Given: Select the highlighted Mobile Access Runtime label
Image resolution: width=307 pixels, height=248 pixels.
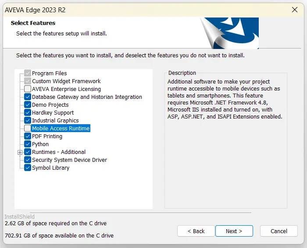Looking at the screenshot, I should pyautogui.click(x=61, y=128).
